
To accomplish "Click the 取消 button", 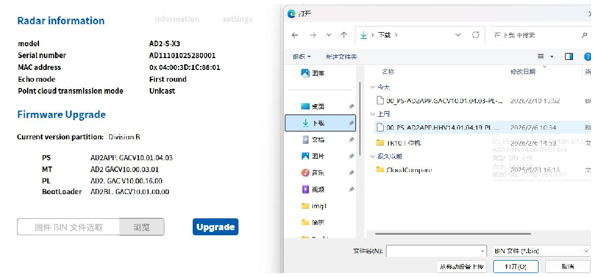I will click(x=567, y=266).
